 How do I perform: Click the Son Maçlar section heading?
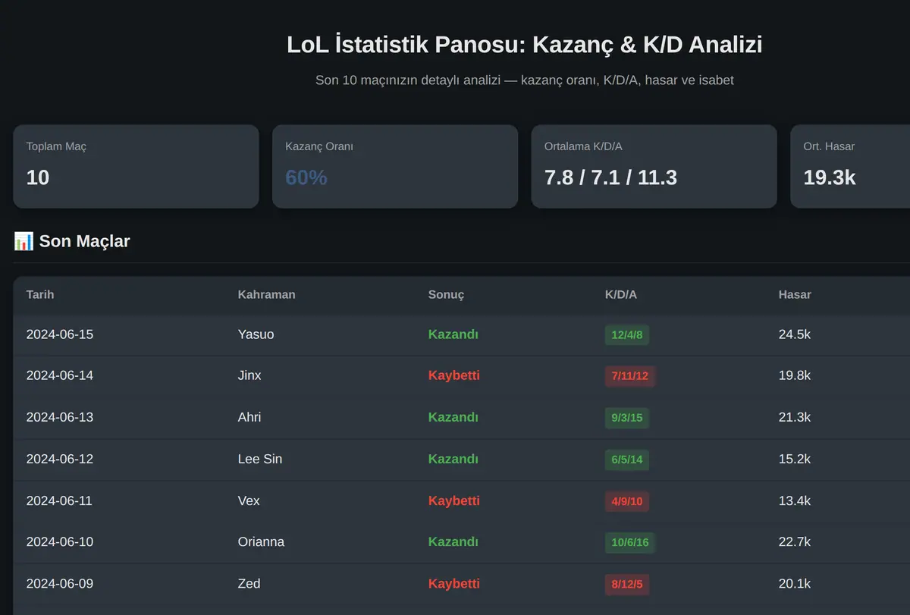84,242
